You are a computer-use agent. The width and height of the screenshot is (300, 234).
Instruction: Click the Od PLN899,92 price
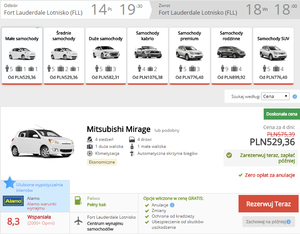(x=231, y=77)
